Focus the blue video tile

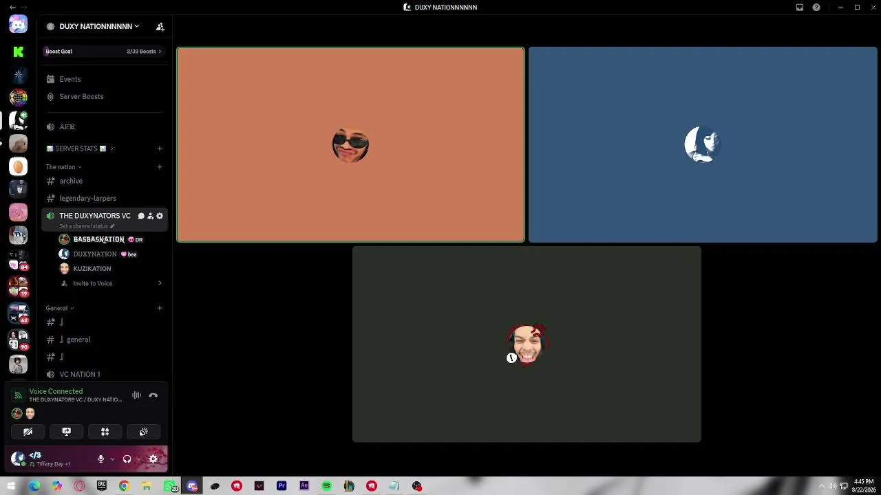[x=703, y=144]
